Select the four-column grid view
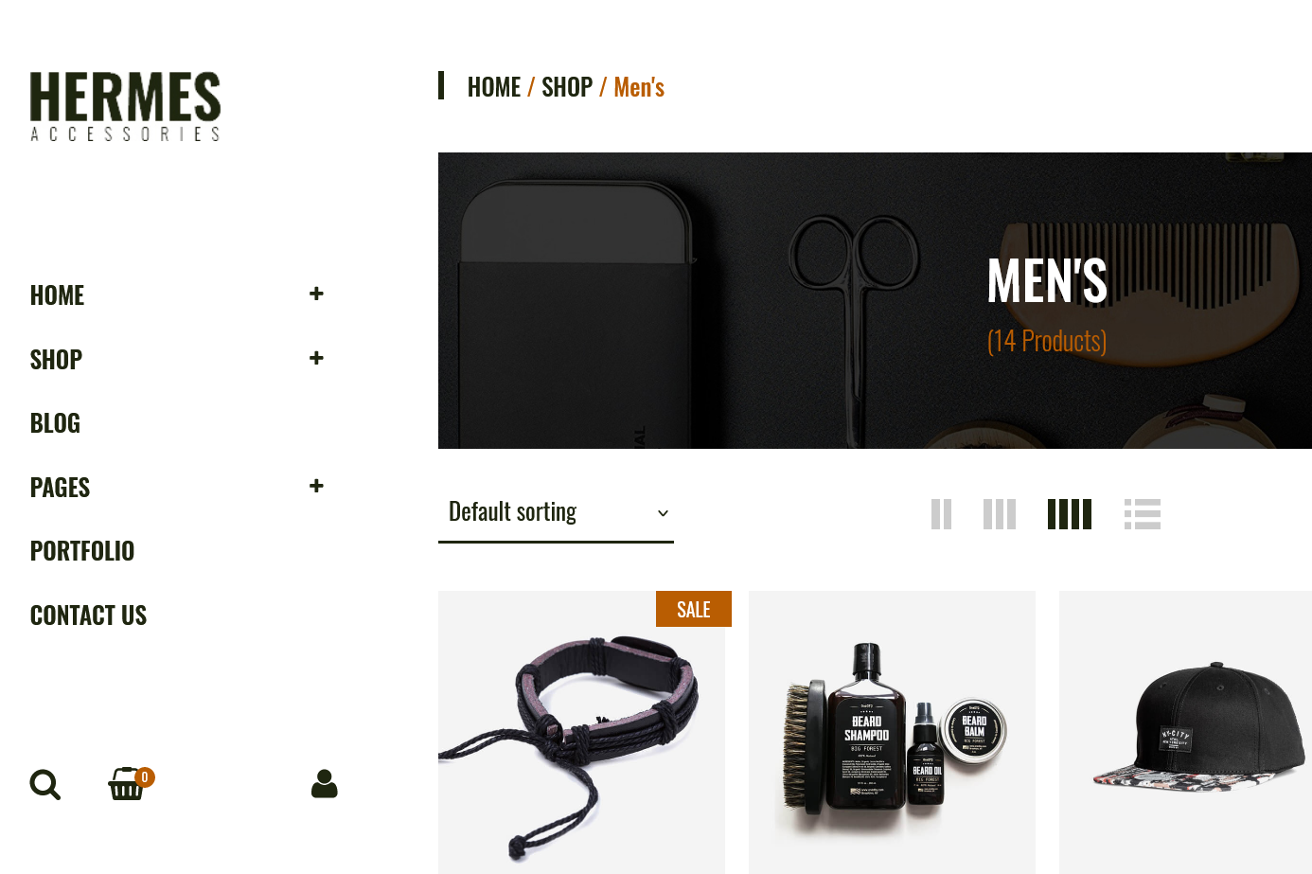The width and height of the screenshot is (1312, 874). click(x=1070, y=514)
